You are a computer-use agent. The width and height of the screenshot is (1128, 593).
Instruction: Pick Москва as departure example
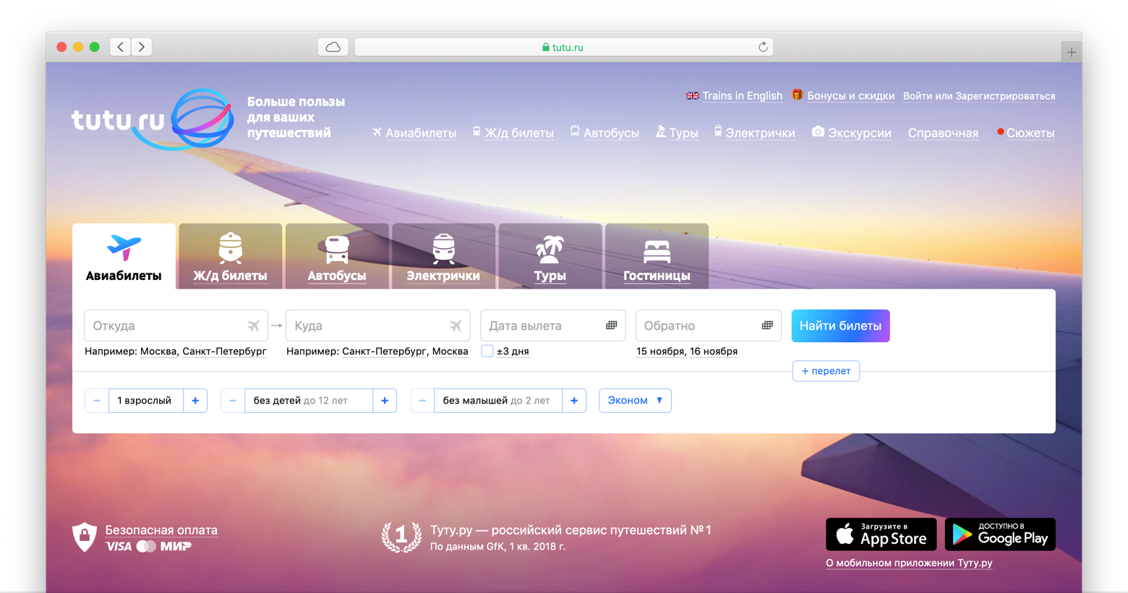(158, 351)
